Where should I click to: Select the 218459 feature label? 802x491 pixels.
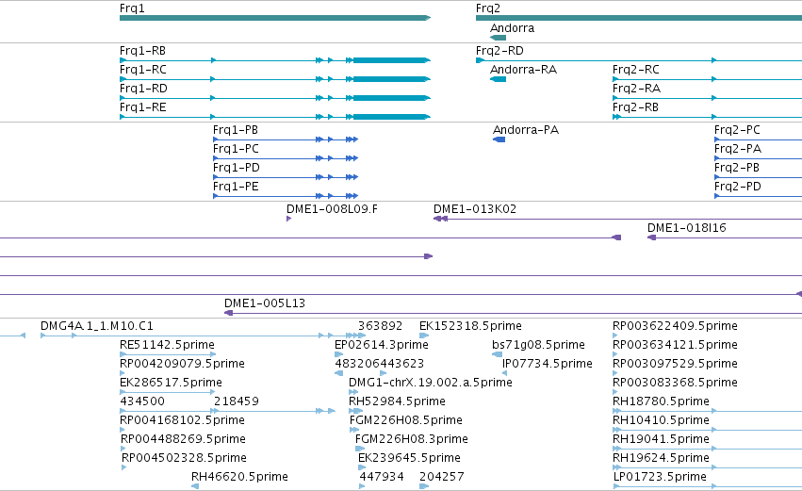pos(237,401)
